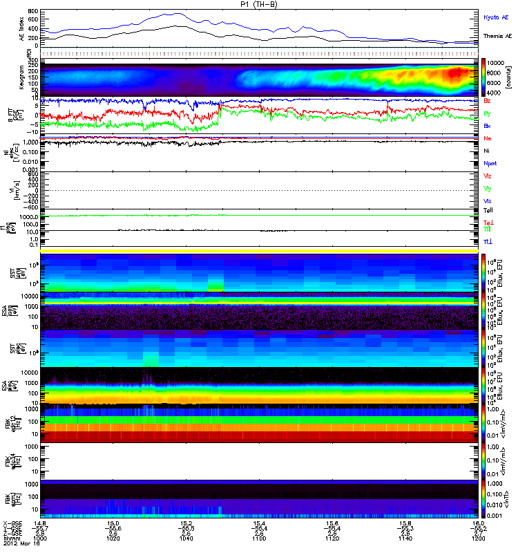
Task: Click the Y-GSE value -55.2
Action: pos(478,529)
